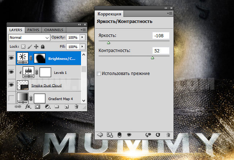The width and height of the screenshot is (234, 160).
Task: Select the Brightness/C... layer name
Action: pyautogui.click(x=62, y=59)
